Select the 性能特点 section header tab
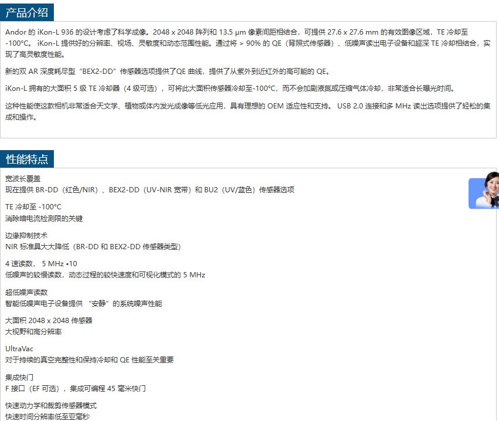The image size is (499, 421). click(x=27, y=159)
